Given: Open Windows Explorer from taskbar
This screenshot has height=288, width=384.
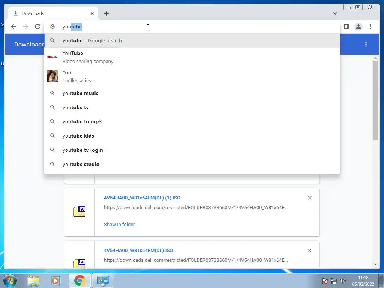Looking at the screenshot, I should (x=33, y=280).
